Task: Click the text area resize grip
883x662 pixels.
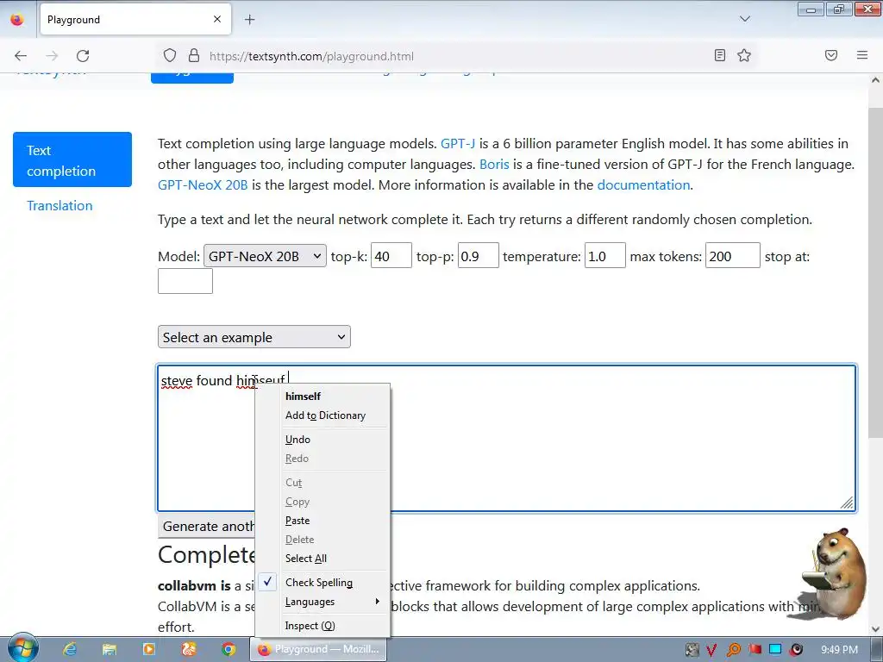Action: point(847,503)
